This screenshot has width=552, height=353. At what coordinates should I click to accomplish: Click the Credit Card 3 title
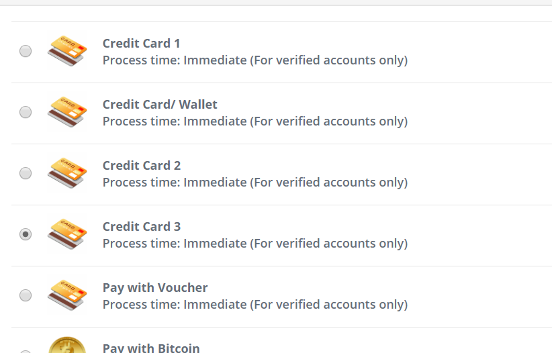pyautogui.click(x=142, y=227)
